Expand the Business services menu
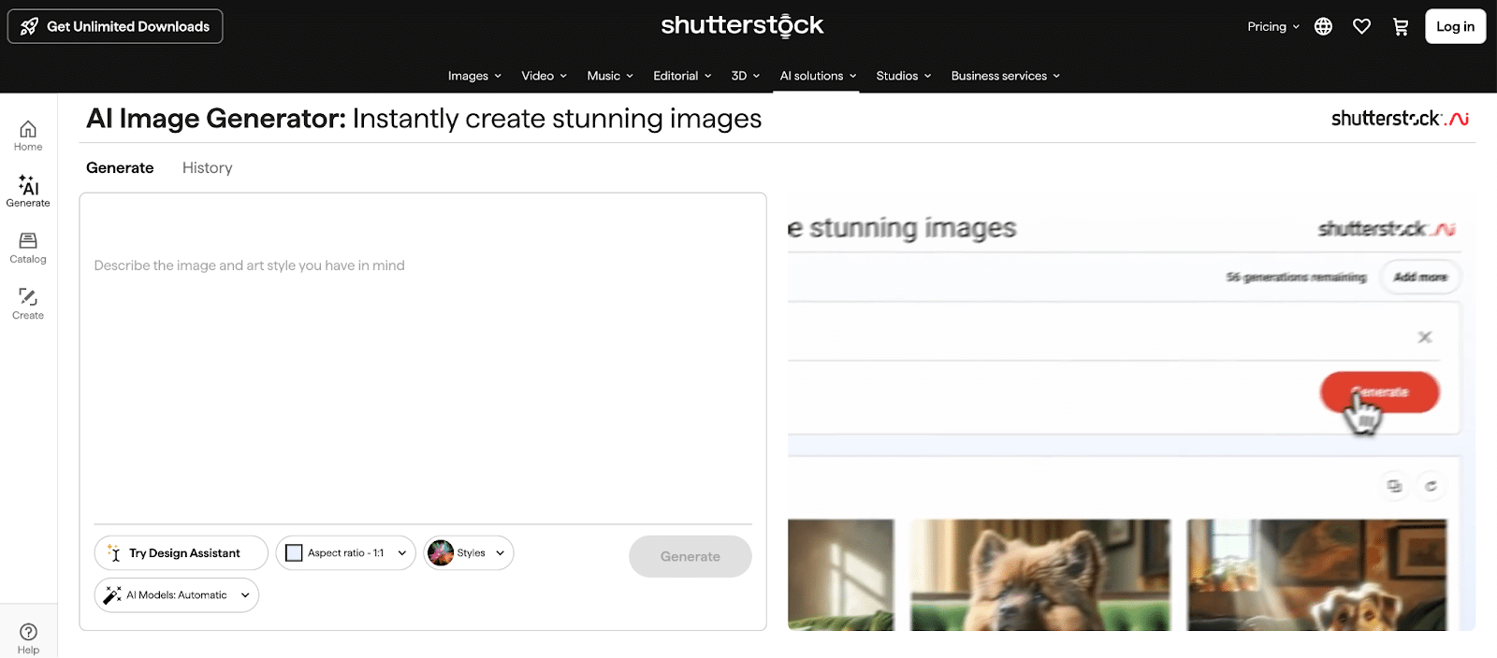Viewport: 1497px width, 658px height. click(1005, 76)
